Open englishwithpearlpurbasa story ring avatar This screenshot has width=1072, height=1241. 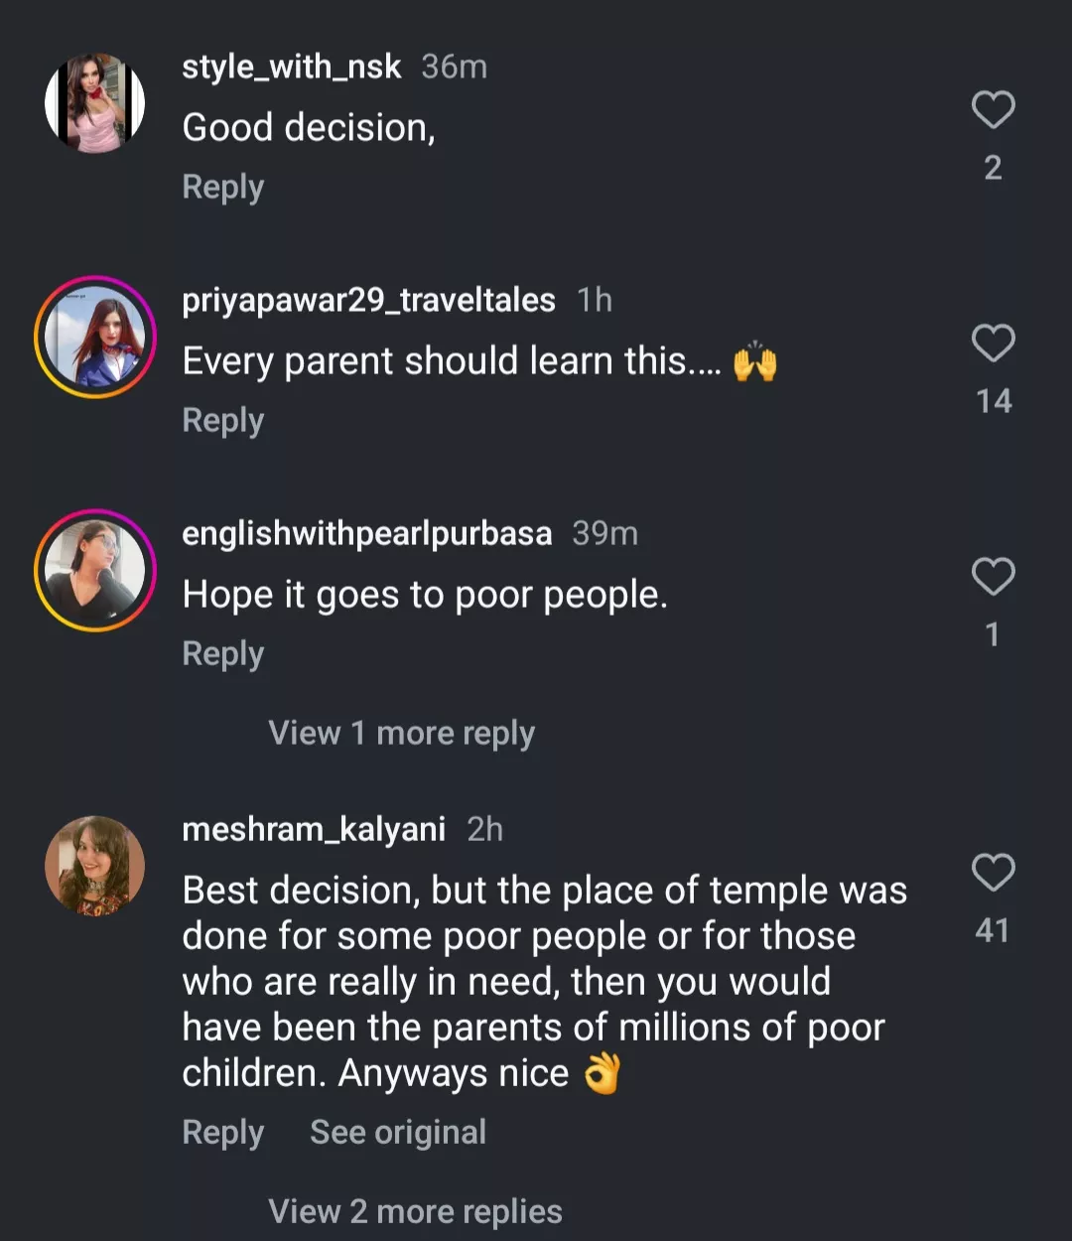pos(95,571)
